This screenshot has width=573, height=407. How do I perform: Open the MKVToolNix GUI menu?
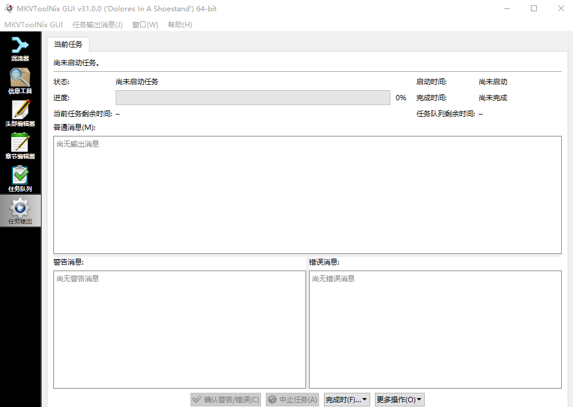click(x=33, y=25)
